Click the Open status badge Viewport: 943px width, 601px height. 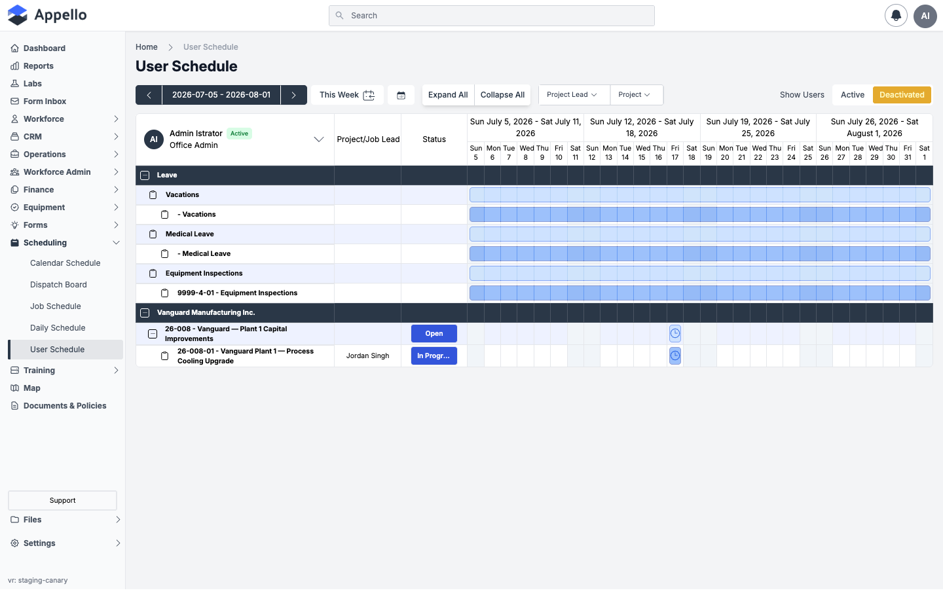point(434,334)
